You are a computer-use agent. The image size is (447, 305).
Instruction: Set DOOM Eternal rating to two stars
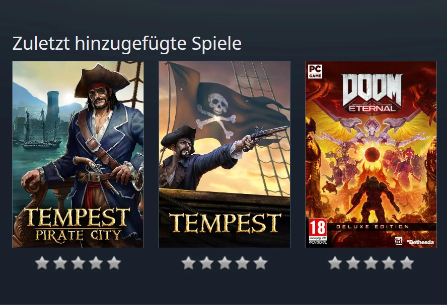353,263
